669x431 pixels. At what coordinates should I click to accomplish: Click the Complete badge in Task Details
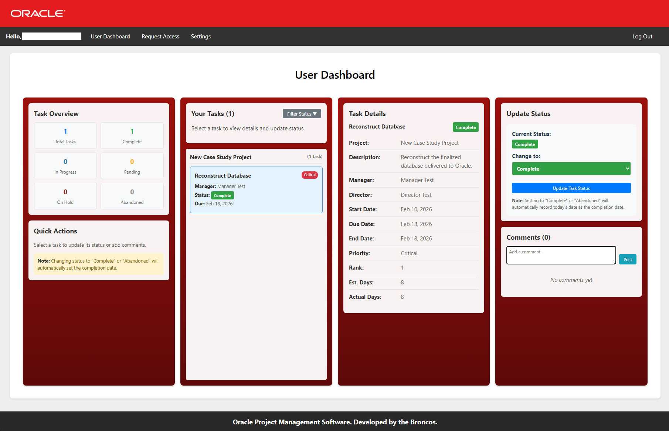[x=465, y=127]
